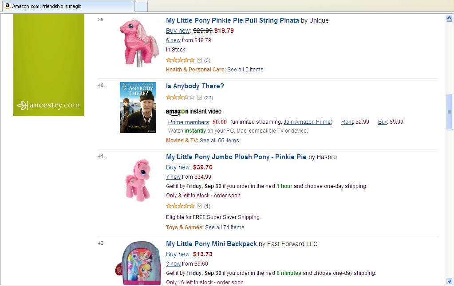Open a new blank browser tab
This screenshot has height=286, width=454.
[x=141, y=6]
